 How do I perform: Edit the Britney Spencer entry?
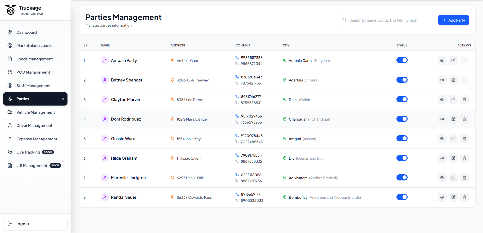tap(453, 80)
